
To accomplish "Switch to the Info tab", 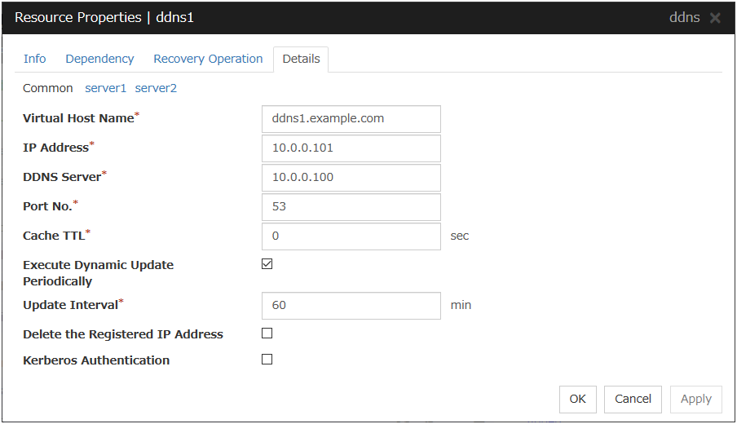I will (x=35, y=59).
